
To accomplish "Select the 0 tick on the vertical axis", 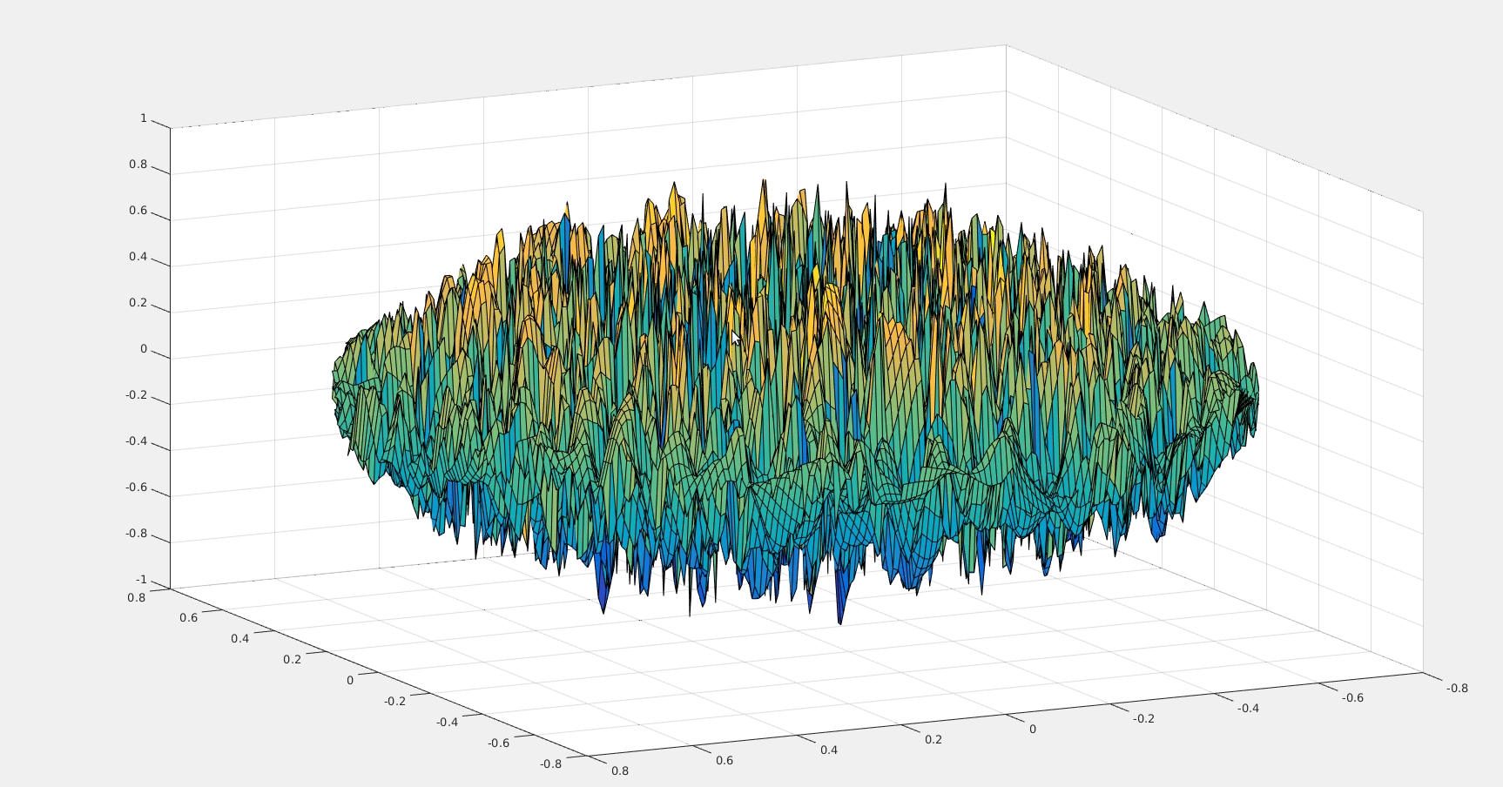I will (x=143, y=349).
